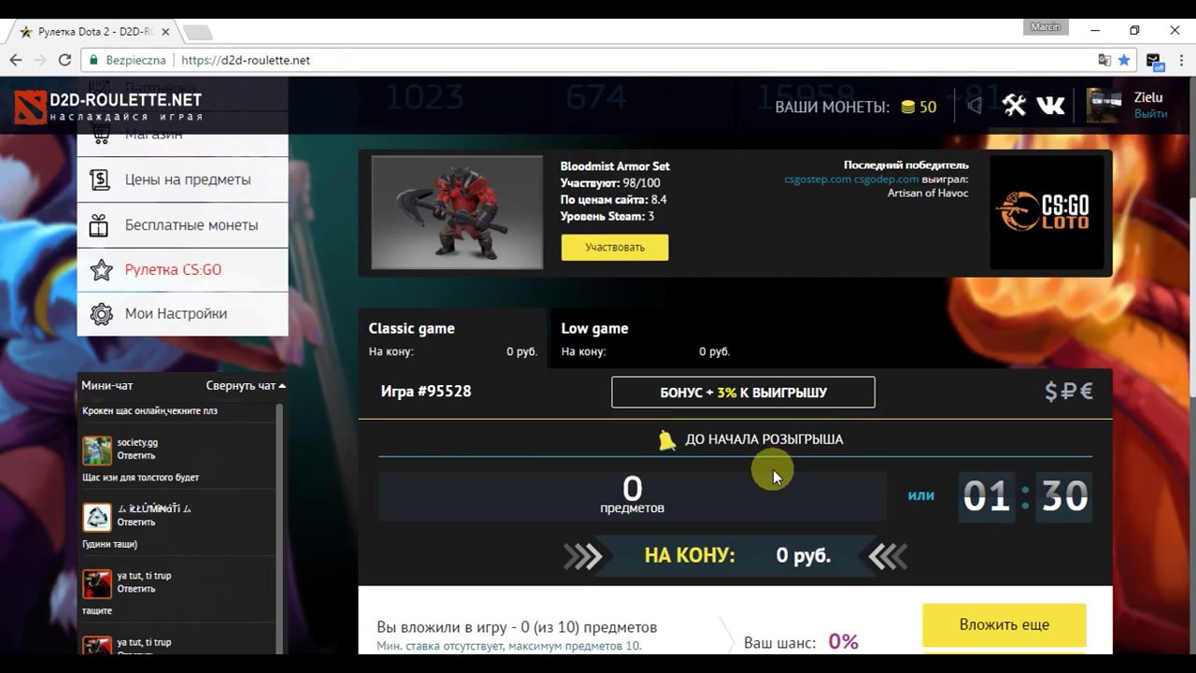
Task: Click the Participants 98/100 text
Action: coord(610,183)
